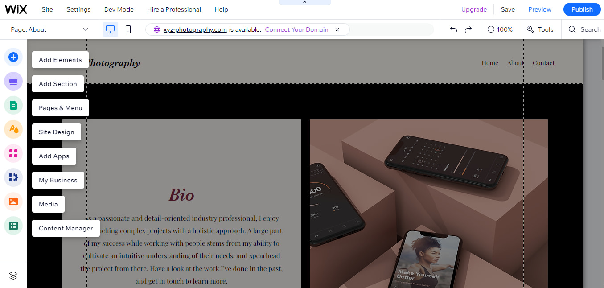Open the zoom level control
604x288 pixels.
tap(500, 29)
